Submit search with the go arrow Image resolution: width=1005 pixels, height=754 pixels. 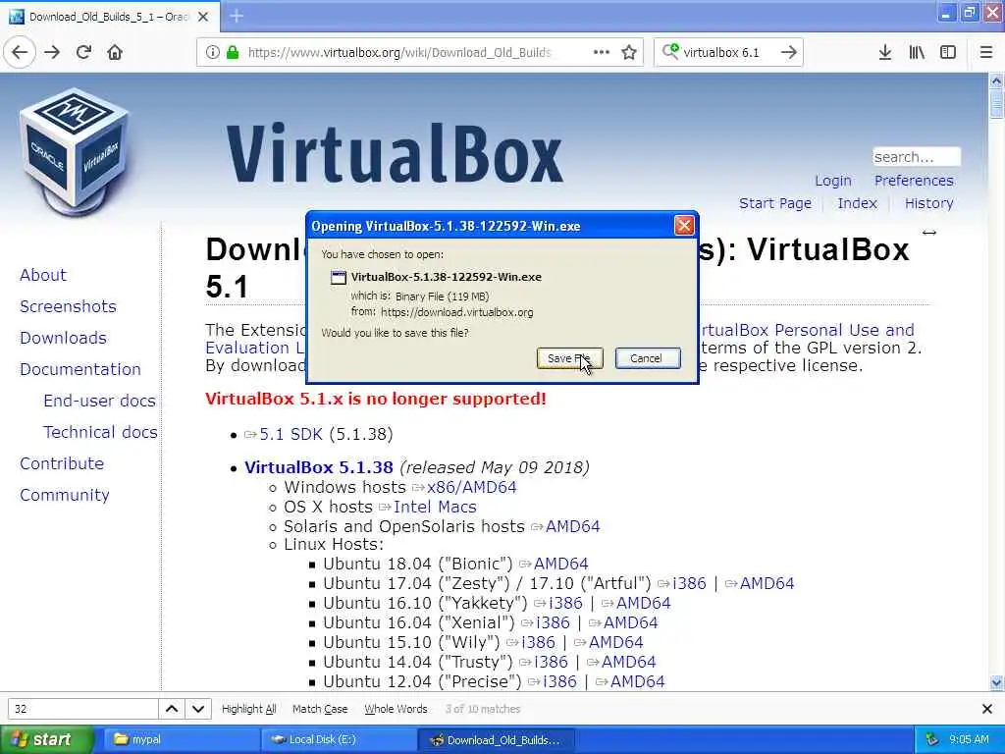789,53
